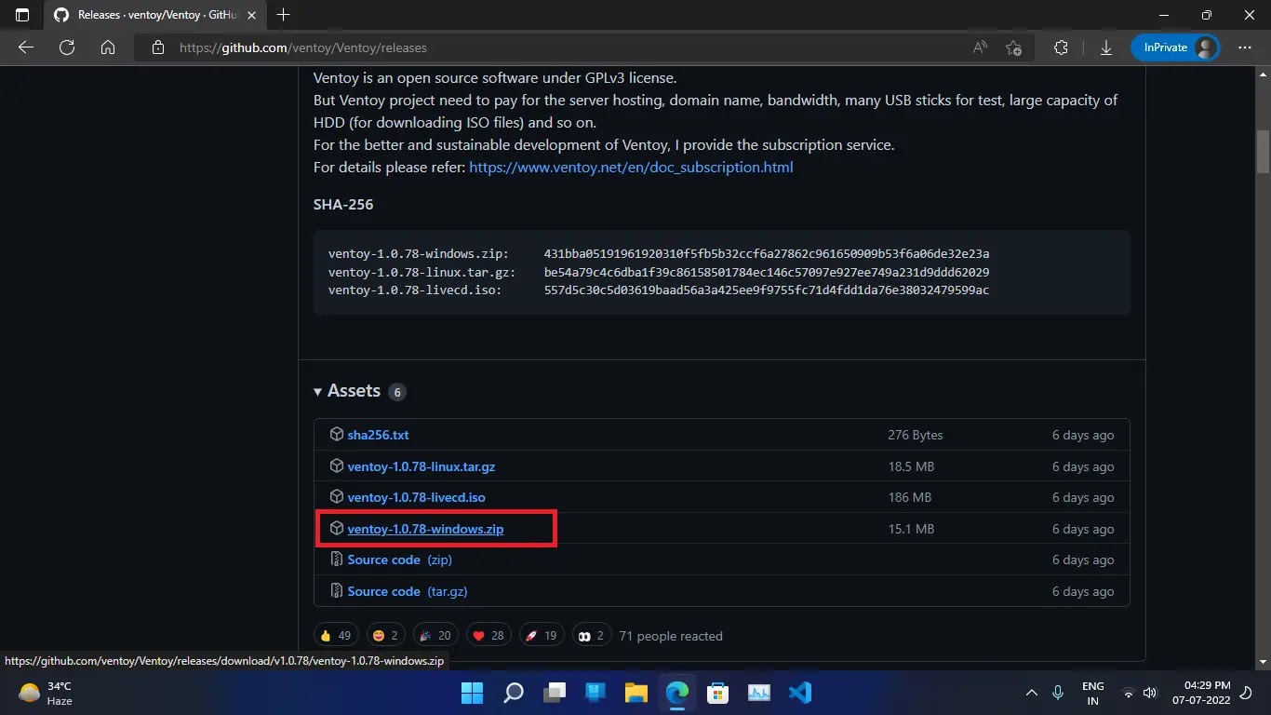Click the microphone tray icon
Viewport: 1271px width, 715px height.
pyautogui.click(x=1057, y=693)
